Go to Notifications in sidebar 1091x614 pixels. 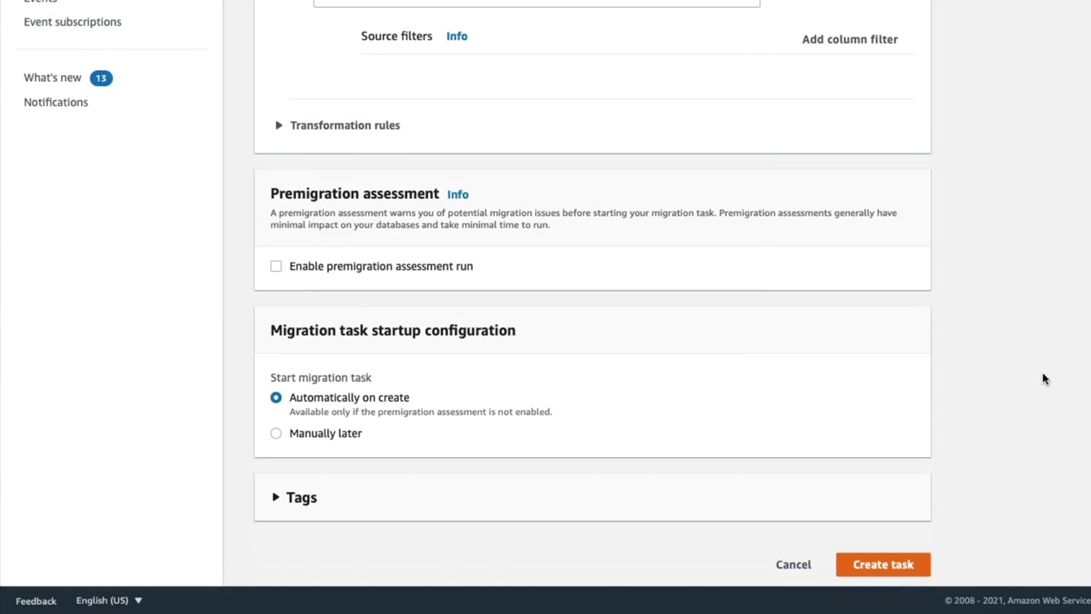[55, 102]
